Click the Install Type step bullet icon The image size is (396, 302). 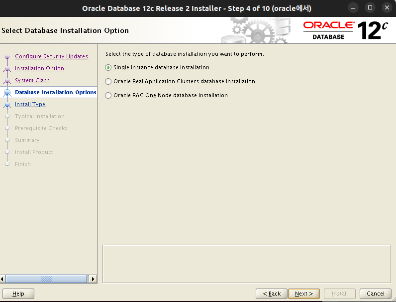pos(7,105)
